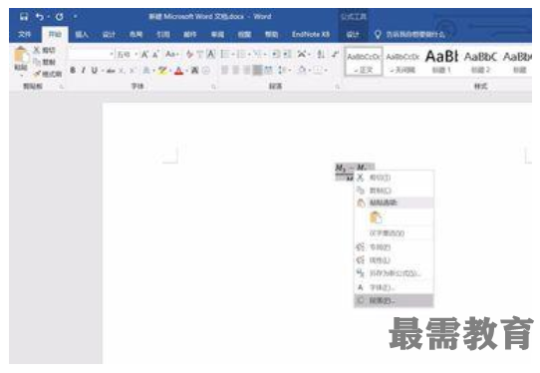This screenshot has width=540, height=373.
Task: Open the Clipboard (剪贴板) dialog launcher
Action: click(x=62, y=87)
